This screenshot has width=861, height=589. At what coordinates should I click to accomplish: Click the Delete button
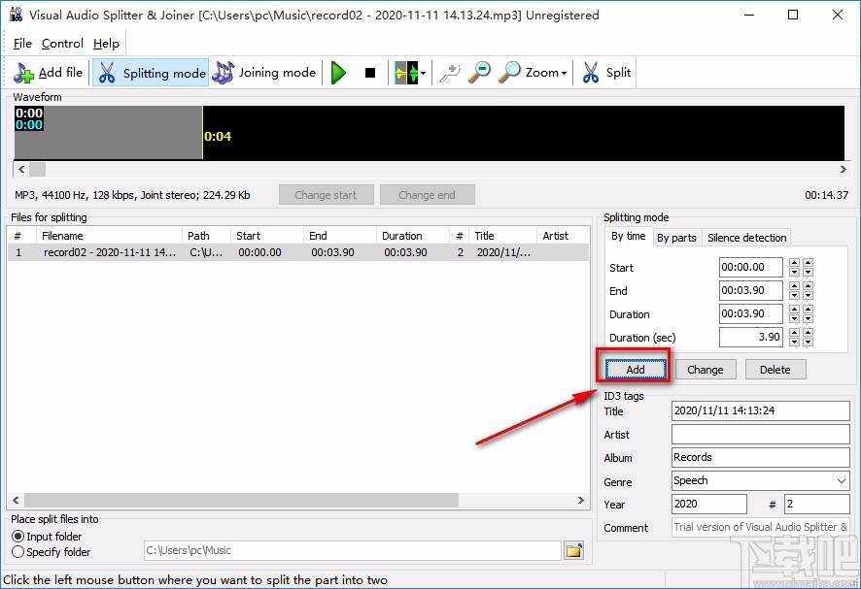tap(775, 370)
